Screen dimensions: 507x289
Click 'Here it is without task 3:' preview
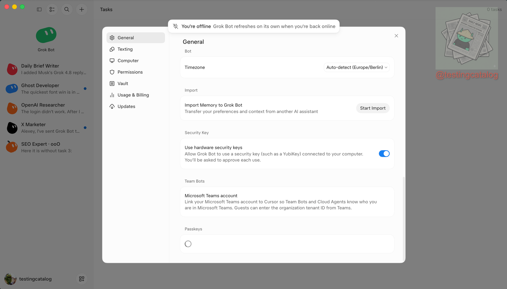47,151
